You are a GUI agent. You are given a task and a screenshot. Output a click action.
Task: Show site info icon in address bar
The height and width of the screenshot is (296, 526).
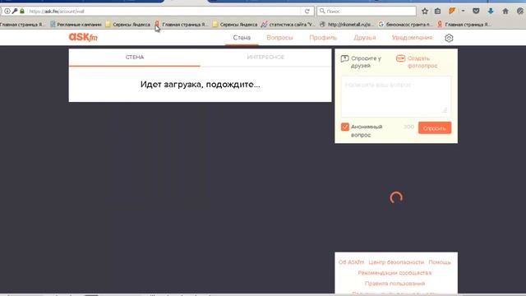(7, 11)
